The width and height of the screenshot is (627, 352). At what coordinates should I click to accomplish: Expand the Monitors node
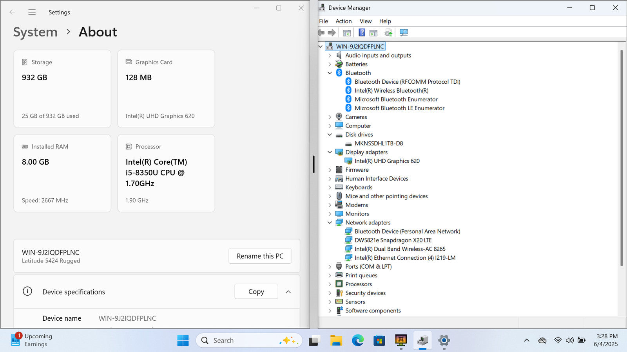click(330, 214)
